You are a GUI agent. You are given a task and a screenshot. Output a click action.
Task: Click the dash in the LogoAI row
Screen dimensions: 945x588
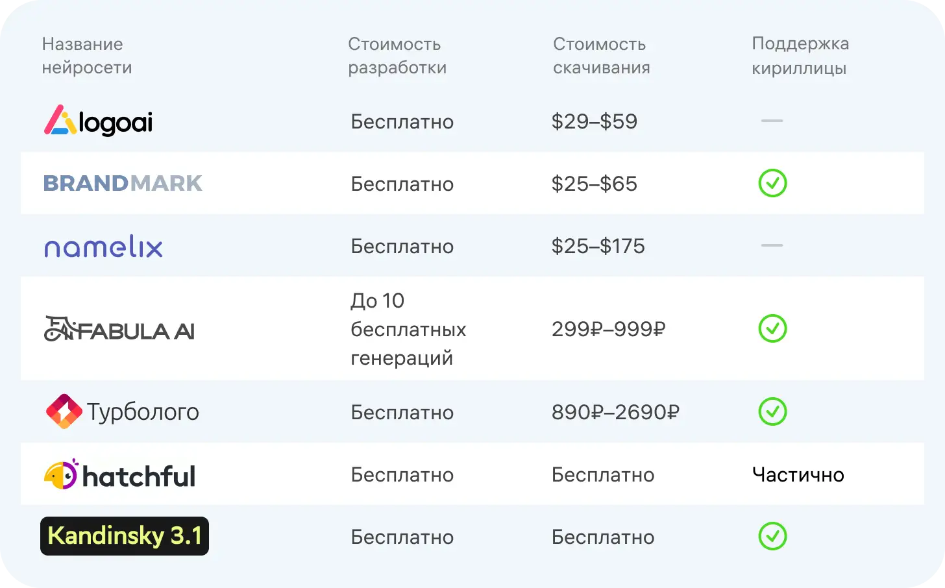tap(772, 121)
